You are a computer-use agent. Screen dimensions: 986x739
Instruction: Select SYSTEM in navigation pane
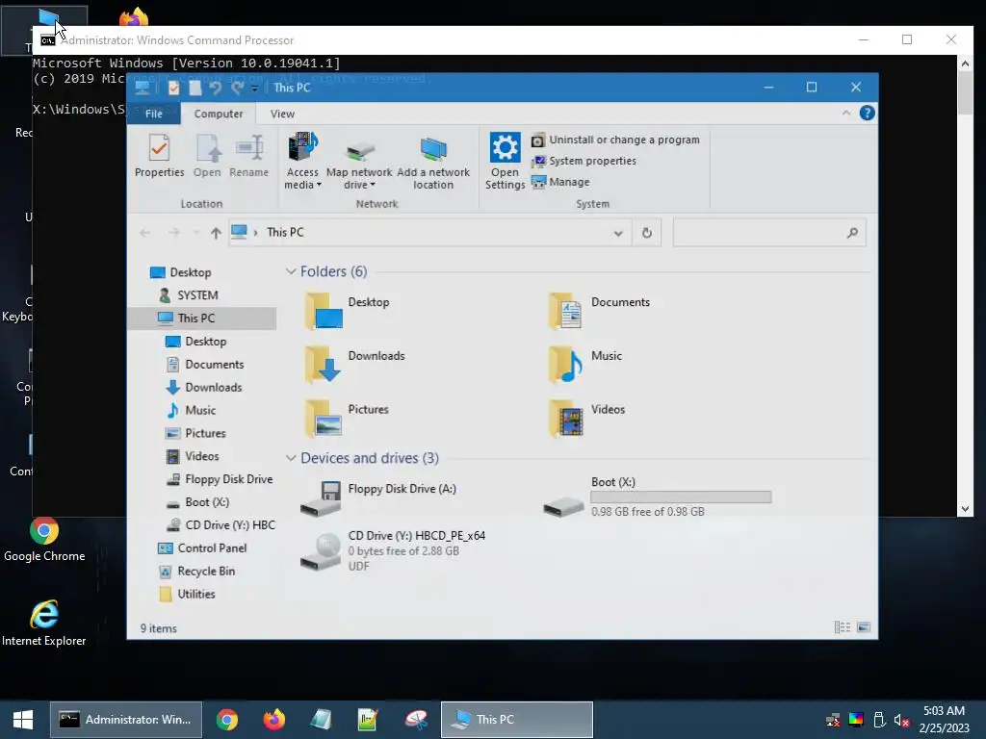pos(188,295)
